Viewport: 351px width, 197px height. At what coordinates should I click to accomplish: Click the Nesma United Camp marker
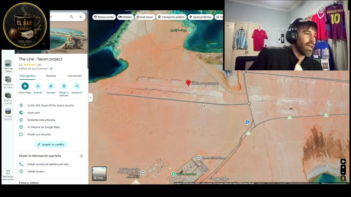pos(199,158)
